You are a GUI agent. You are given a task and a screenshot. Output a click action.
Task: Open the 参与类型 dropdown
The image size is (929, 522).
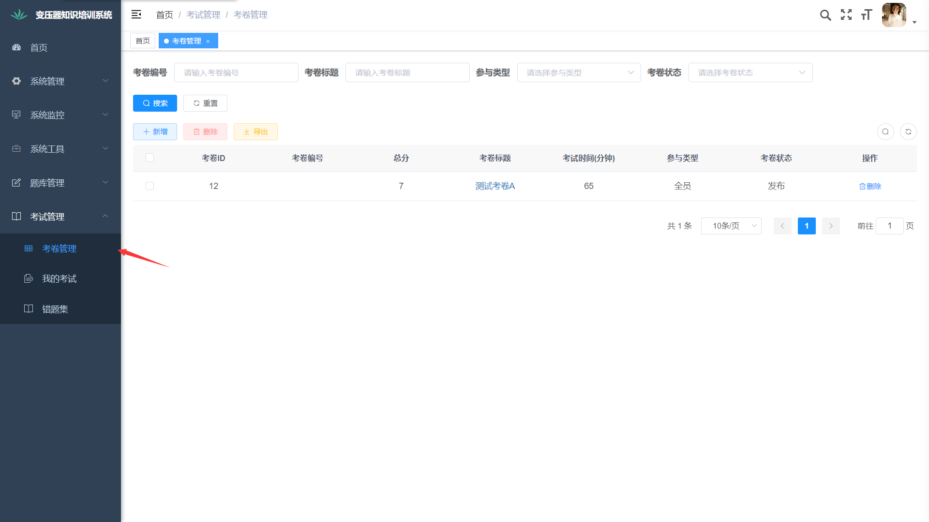point(579,72)
